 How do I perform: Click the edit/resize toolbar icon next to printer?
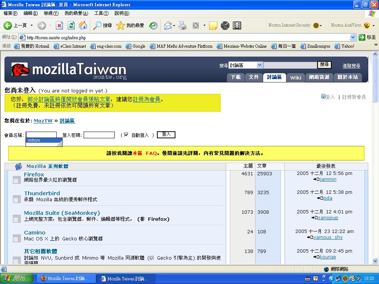click(196, 26)
